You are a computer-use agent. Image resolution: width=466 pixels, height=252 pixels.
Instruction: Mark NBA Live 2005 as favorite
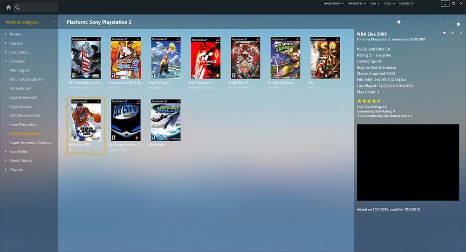[444, 33]
